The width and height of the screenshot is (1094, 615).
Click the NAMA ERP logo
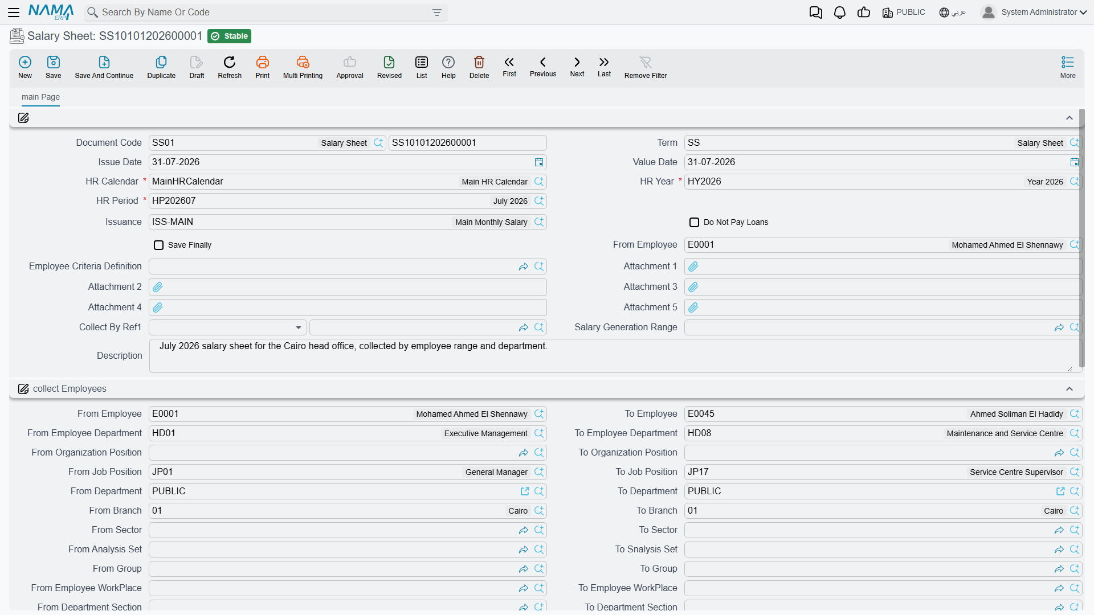coord(51,12)
